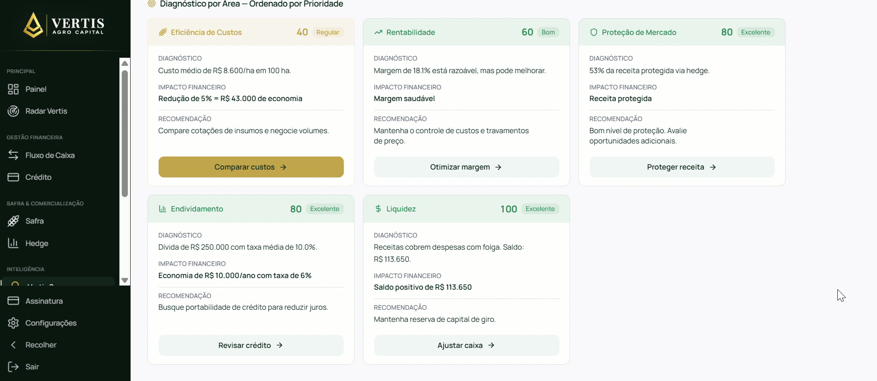Click the Bom score badge

[x=548, y=32]
